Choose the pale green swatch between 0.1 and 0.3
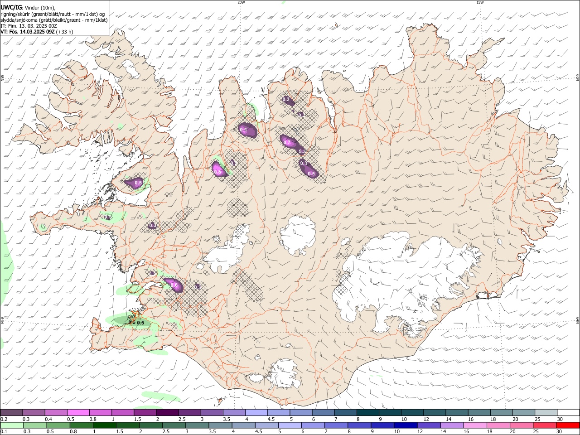Screen dimensions: 580x435 12,425
